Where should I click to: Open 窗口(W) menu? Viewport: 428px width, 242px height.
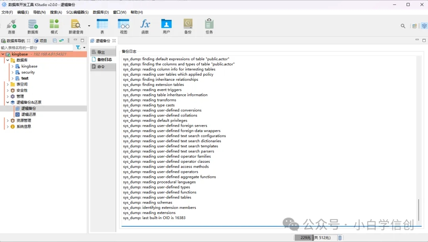click(x=120, y=12)
